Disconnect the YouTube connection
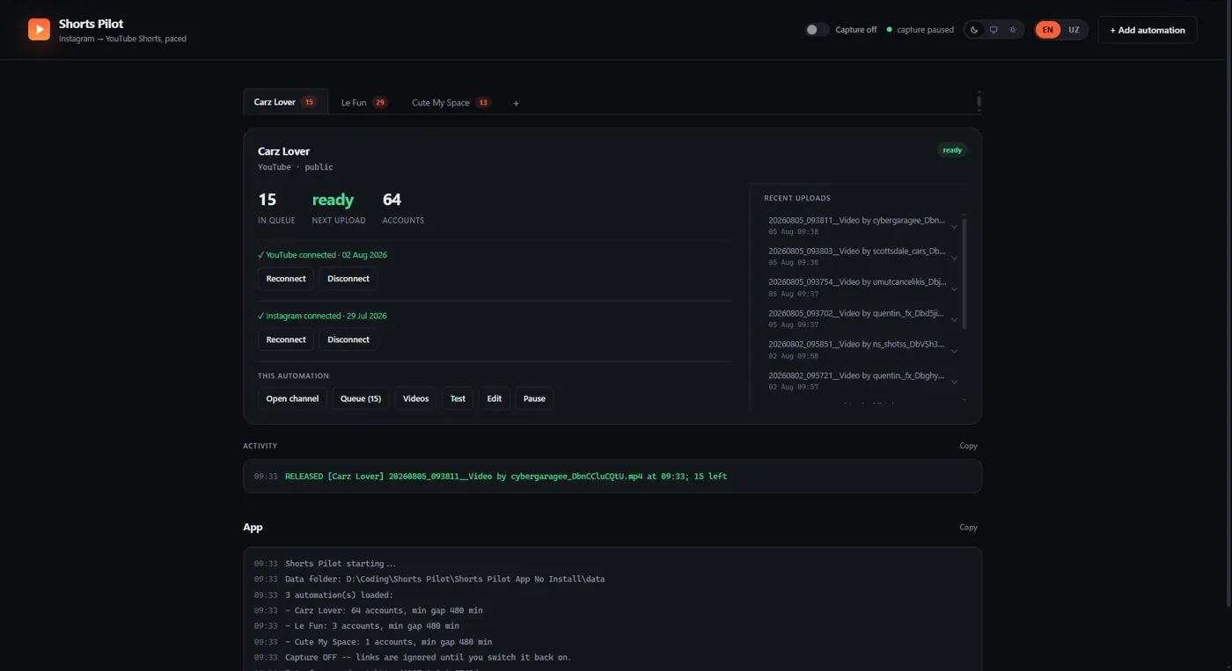This screenshot has height=671, width=1232. pos(348,279)
